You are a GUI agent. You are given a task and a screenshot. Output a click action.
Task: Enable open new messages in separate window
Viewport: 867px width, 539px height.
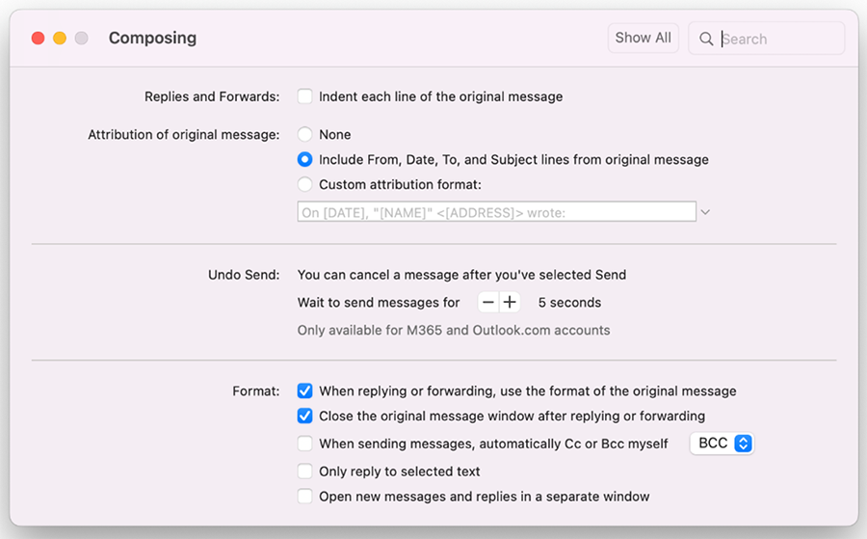305,497
